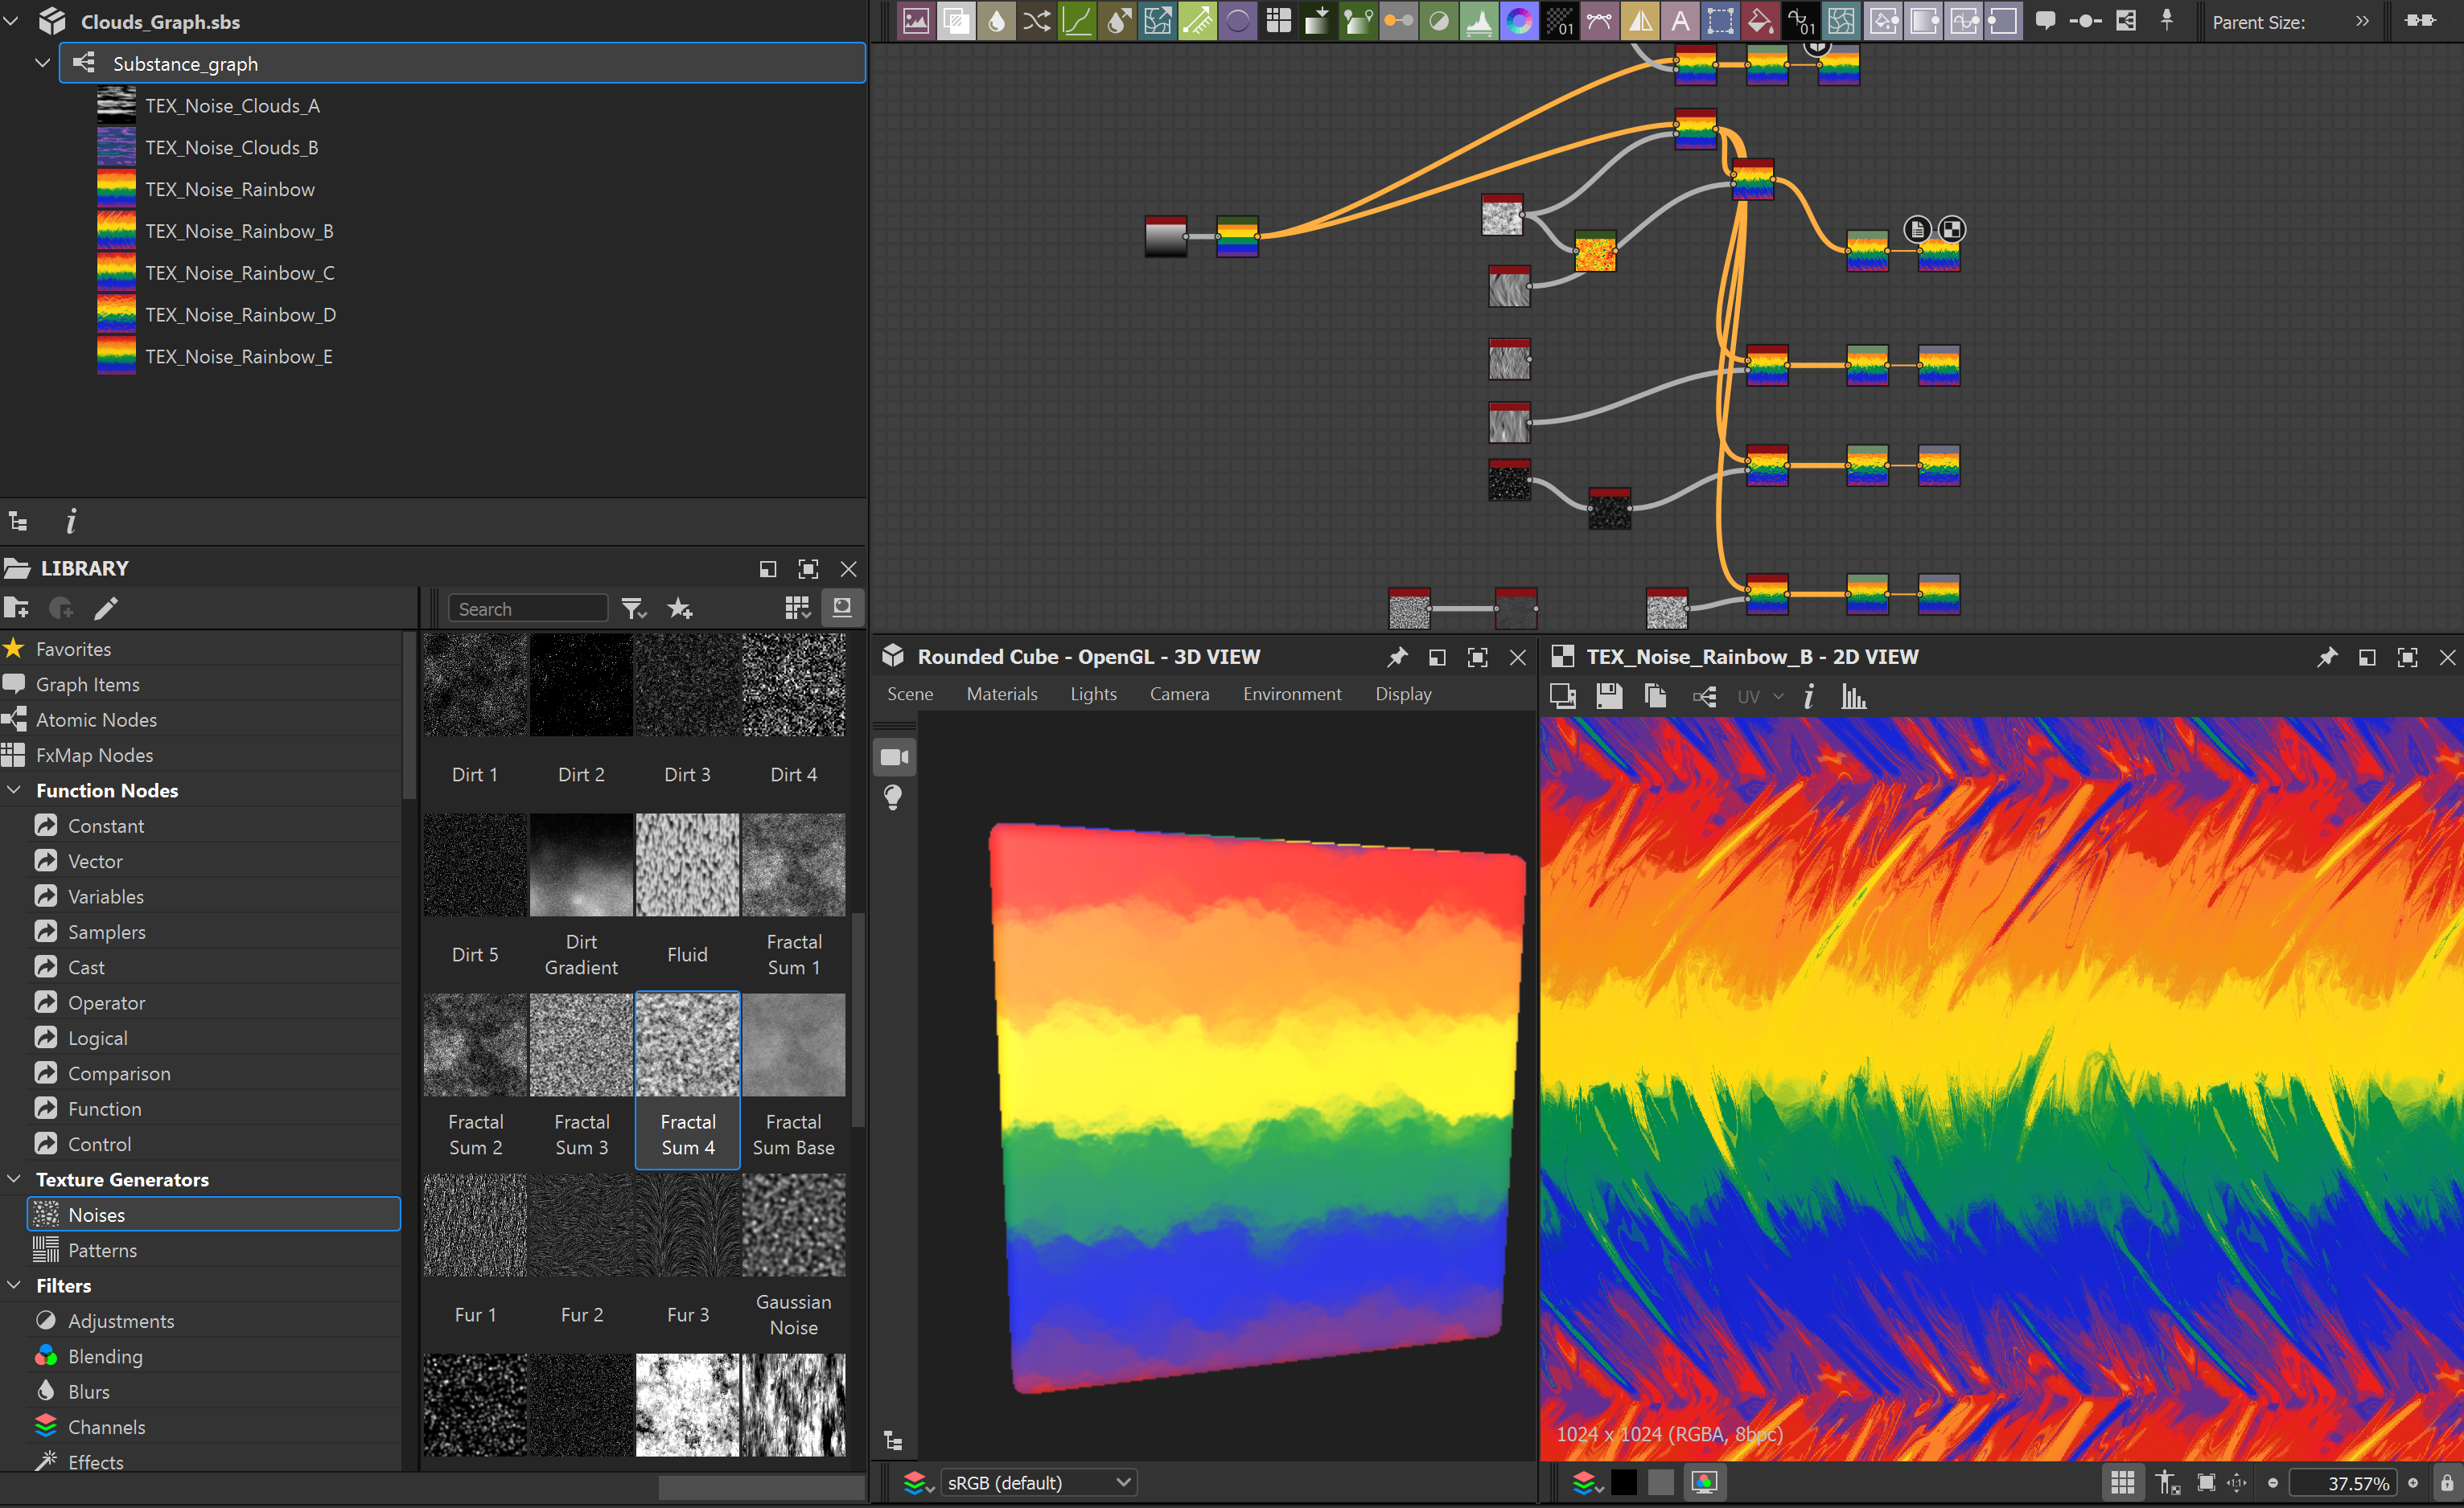Viewport: 2464px width, 1508px height.
Task: Add a Blur node (droplet icon)
Action: 996,21
